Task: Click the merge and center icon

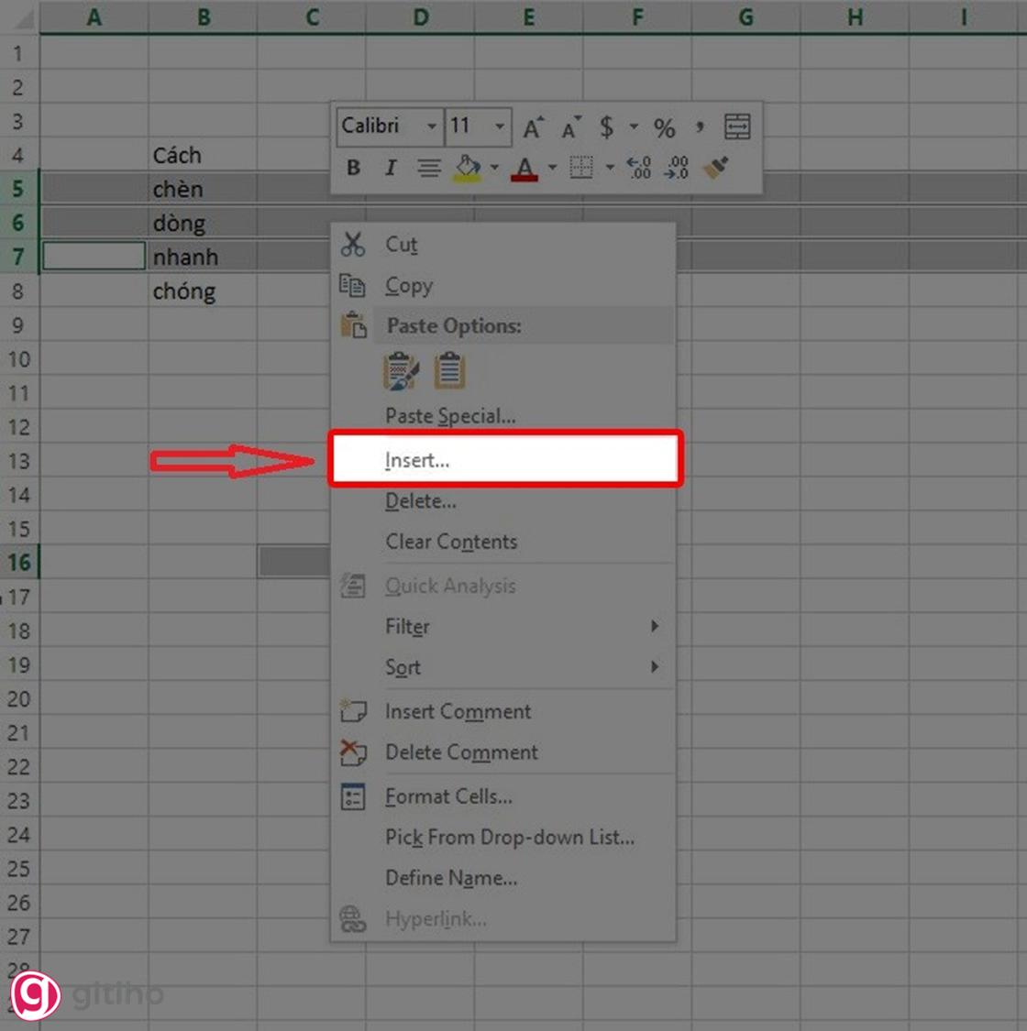Action: pos(738,126)
